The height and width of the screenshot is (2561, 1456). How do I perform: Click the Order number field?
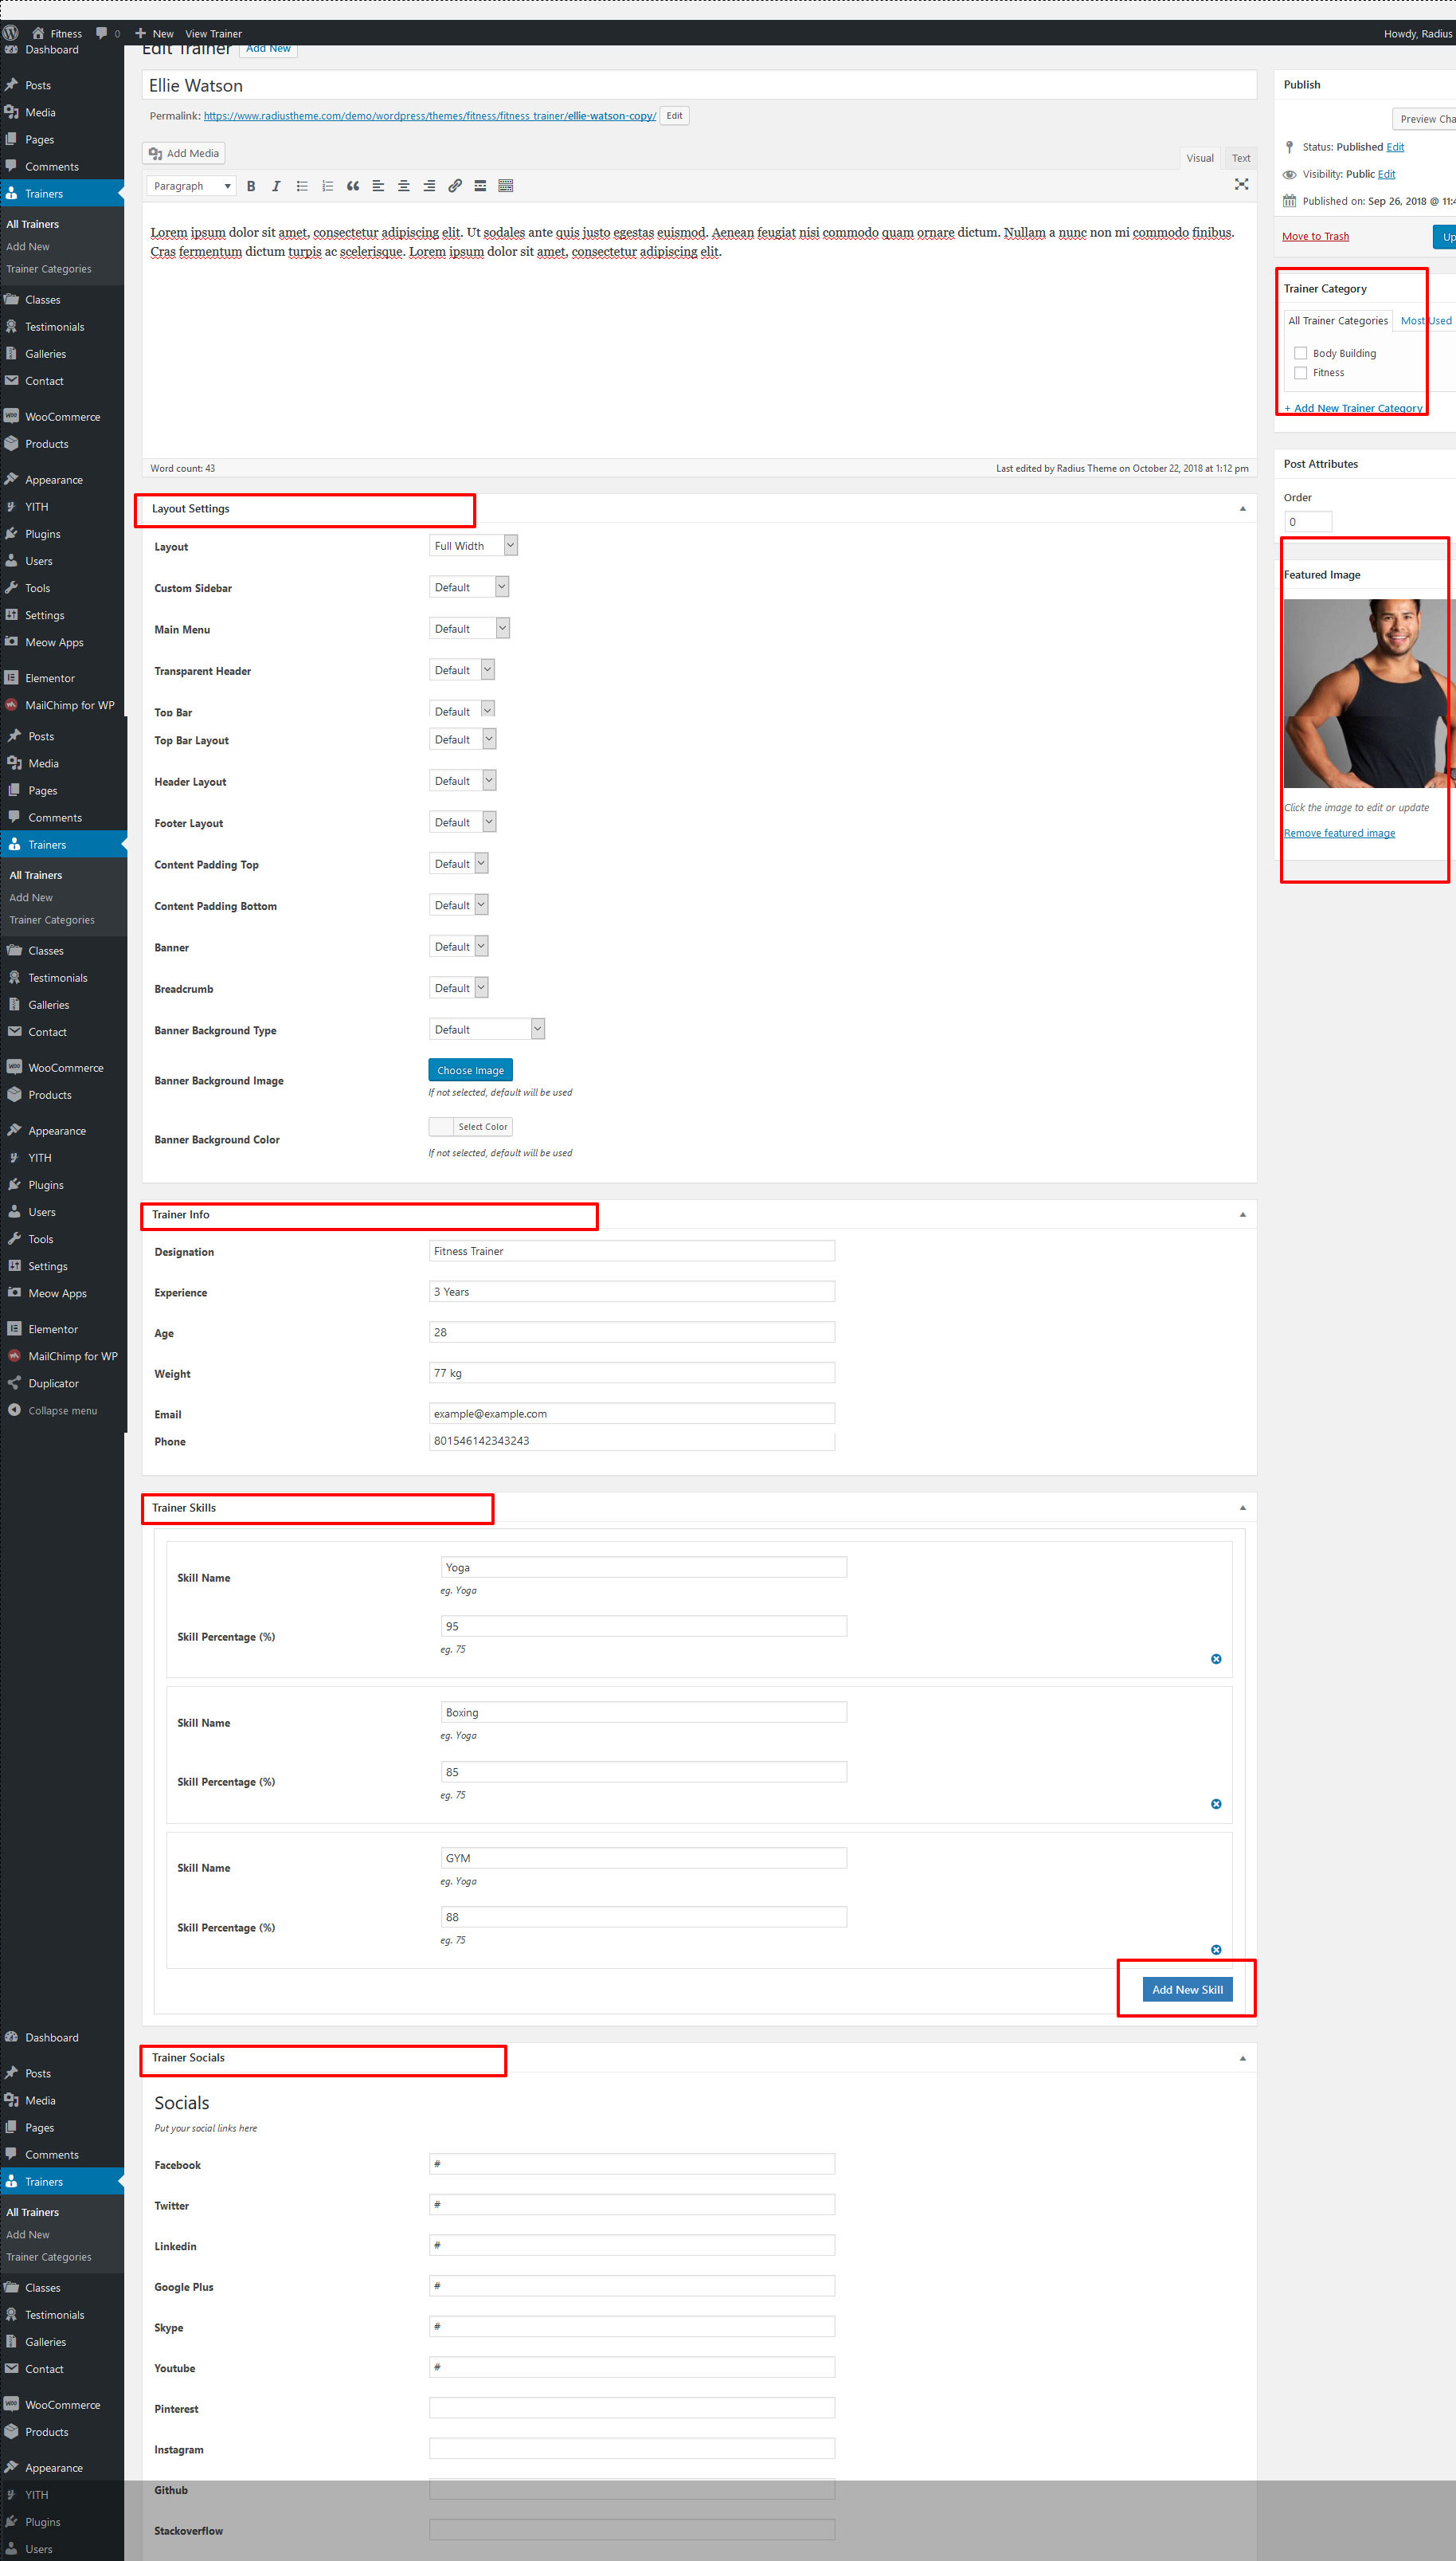[x=1308, y=521]
